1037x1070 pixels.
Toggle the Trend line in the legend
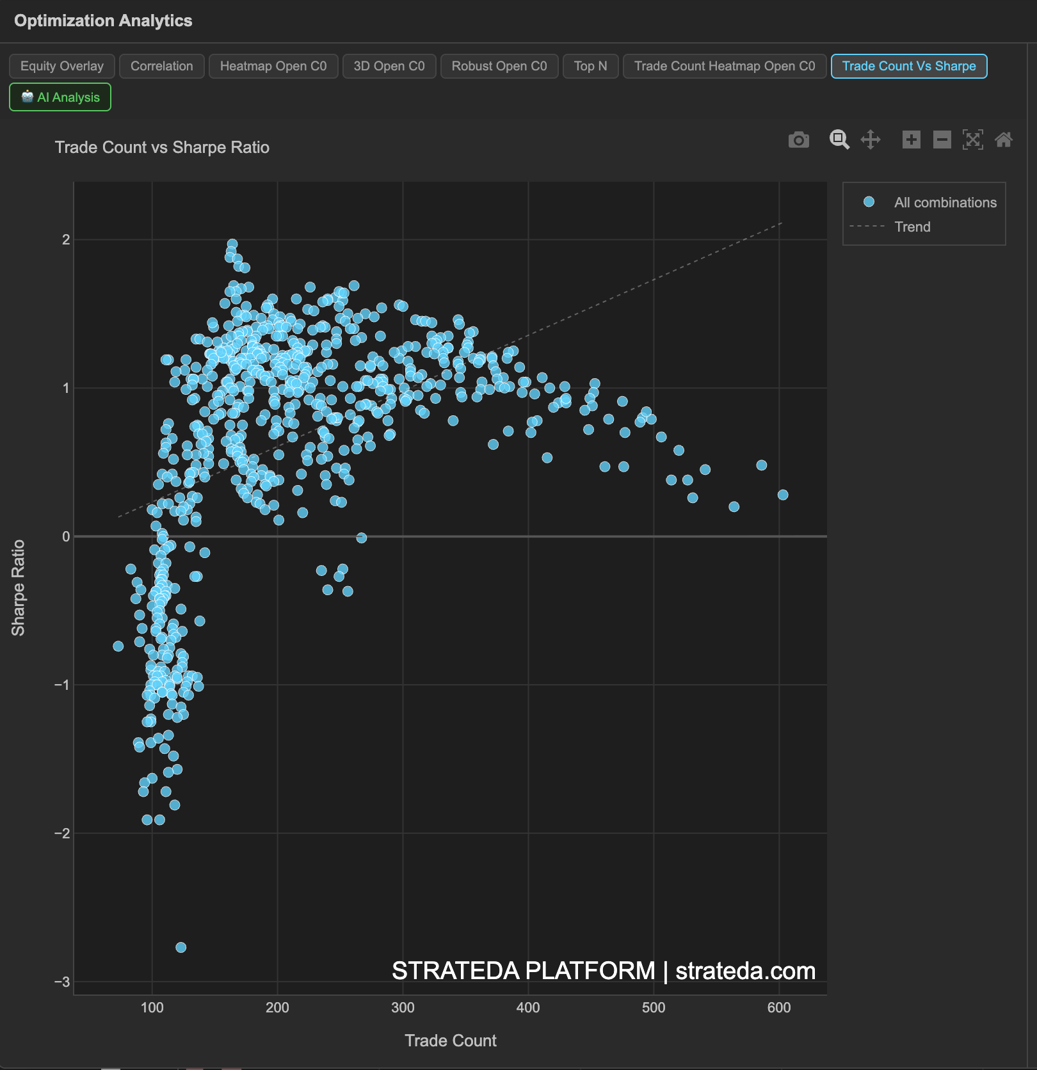913,227
